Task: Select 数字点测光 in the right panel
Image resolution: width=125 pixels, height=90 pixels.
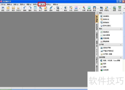Action: pos(105,26)
